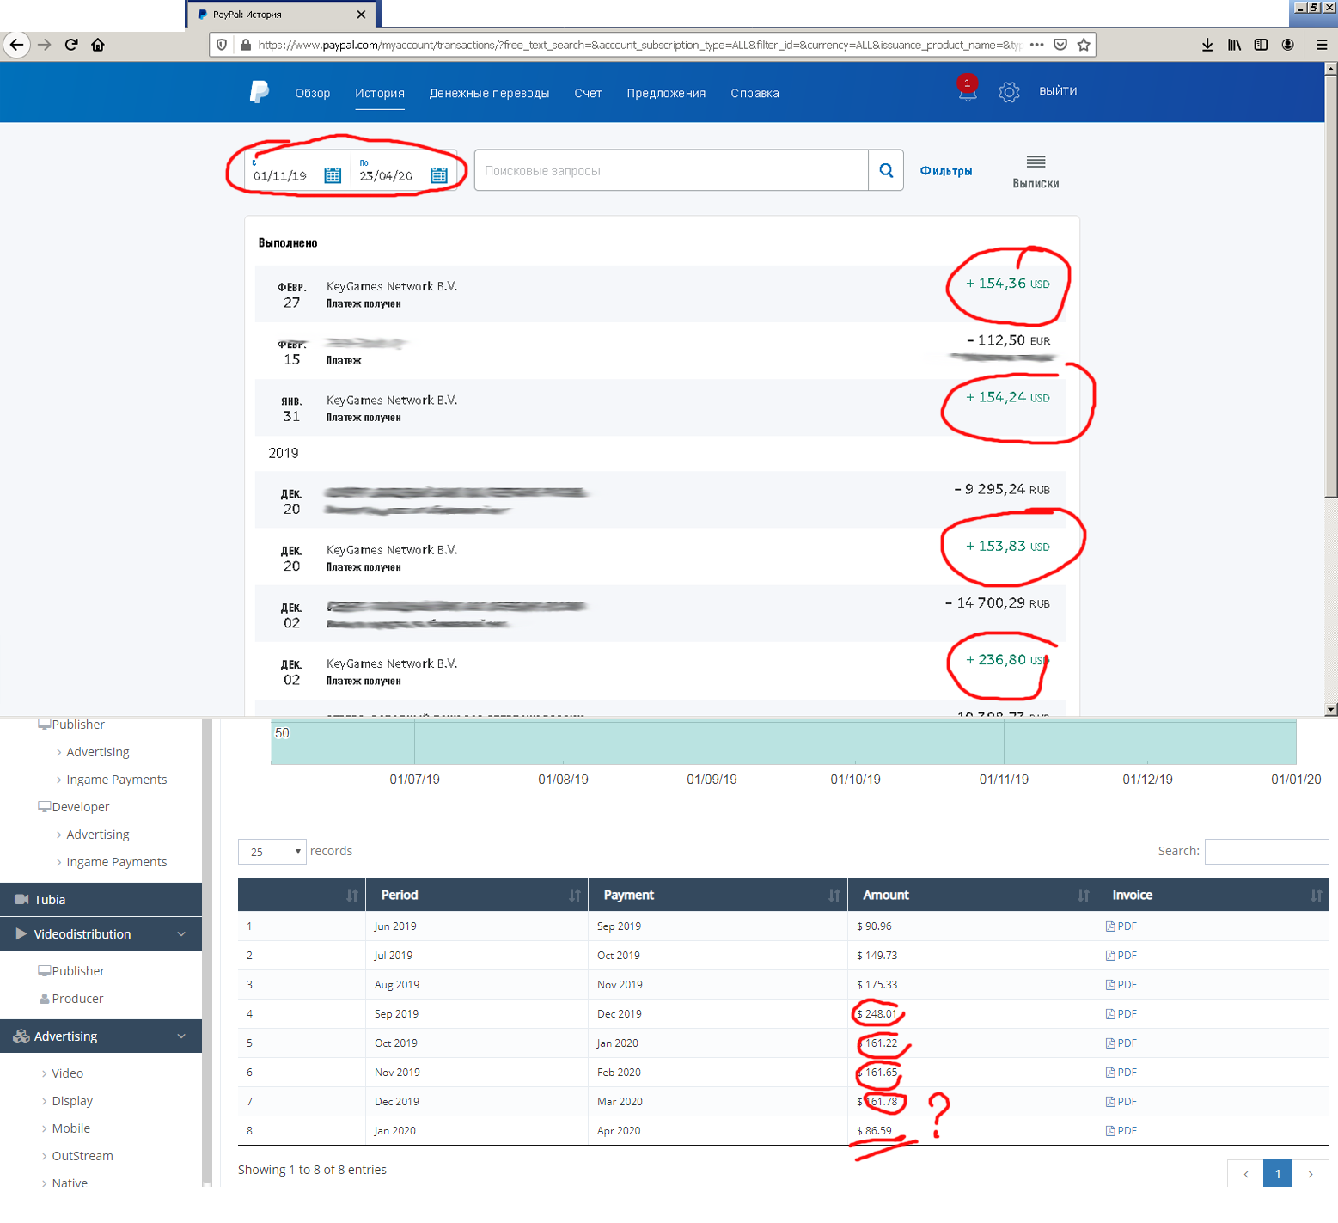Viewport: 1338px width, 1223px height.
Task: Collapse the Advertising sidebar section
Action: 101,1036
